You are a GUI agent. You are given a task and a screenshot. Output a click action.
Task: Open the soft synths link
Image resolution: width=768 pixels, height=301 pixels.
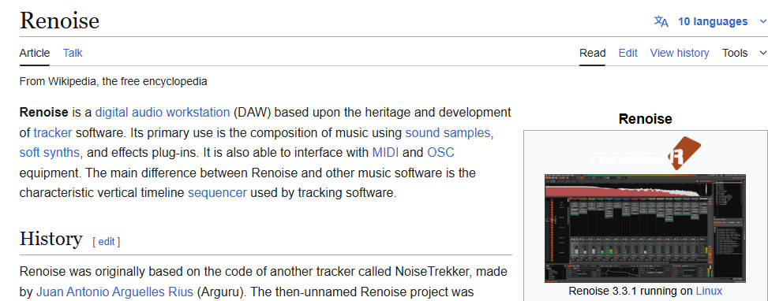50,152
